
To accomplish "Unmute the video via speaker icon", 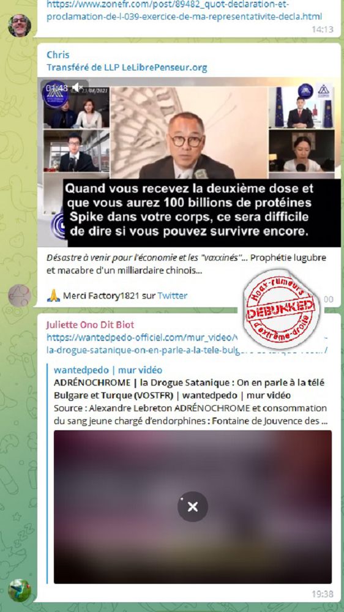I will pyautogui.click(x=78, y=87).
